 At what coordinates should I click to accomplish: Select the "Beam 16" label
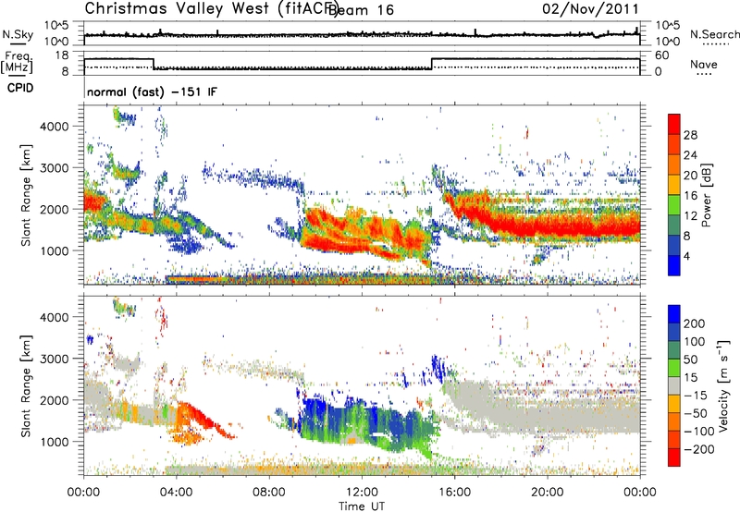[x=361, y=9]
